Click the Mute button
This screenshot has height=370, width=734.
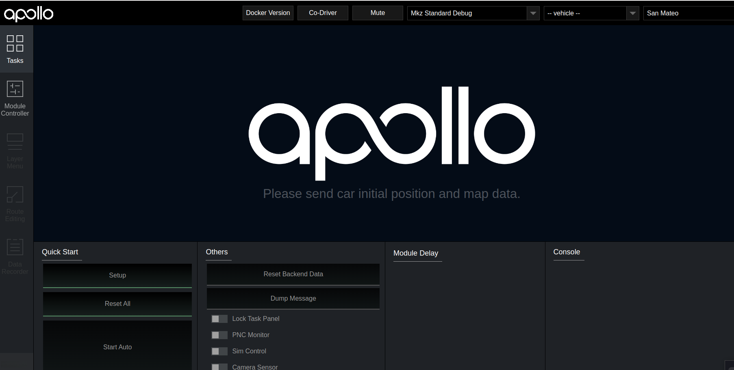pyautogui.click(x=378, y=13)
